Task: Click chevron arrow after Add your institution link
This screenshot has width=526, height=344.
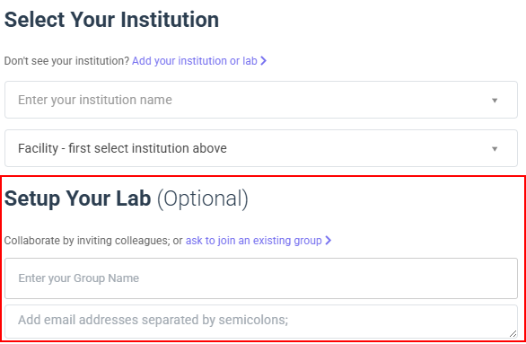Action: pyautogui.click(x=263, y=61)
